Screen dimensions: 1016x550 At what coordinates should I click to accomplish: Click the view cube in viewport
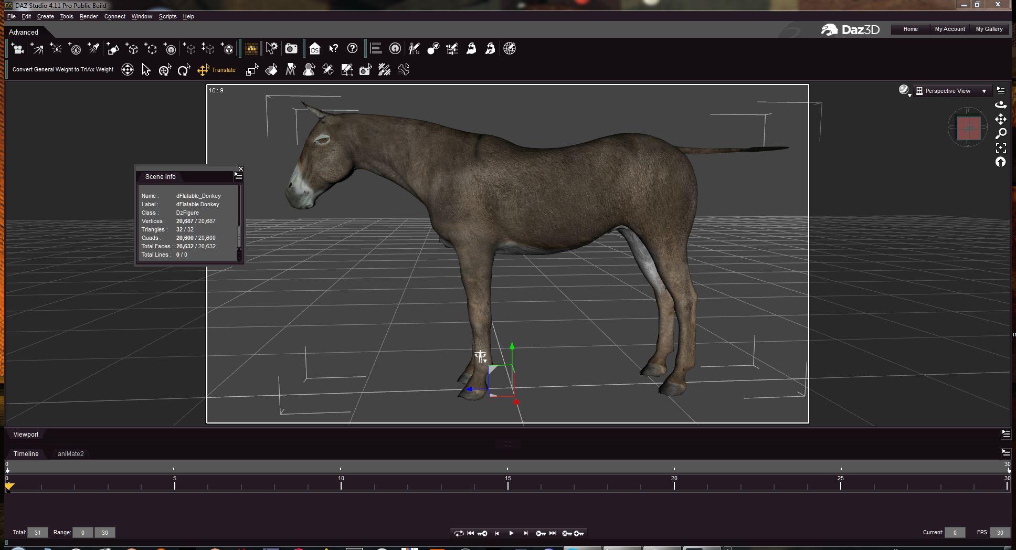pos(968,128)
